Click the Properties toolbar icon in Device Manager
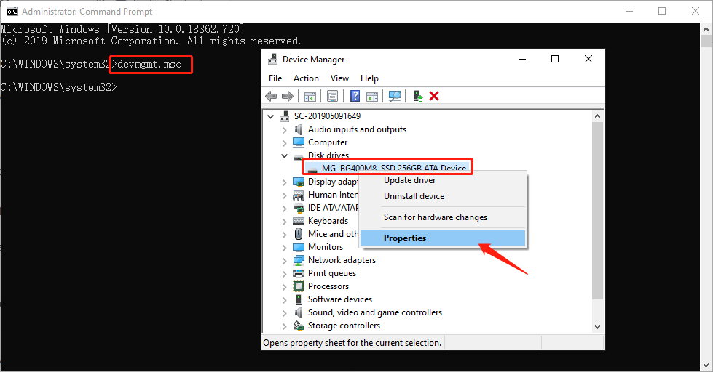Viewport: 713px width, 372px height. 332,96
